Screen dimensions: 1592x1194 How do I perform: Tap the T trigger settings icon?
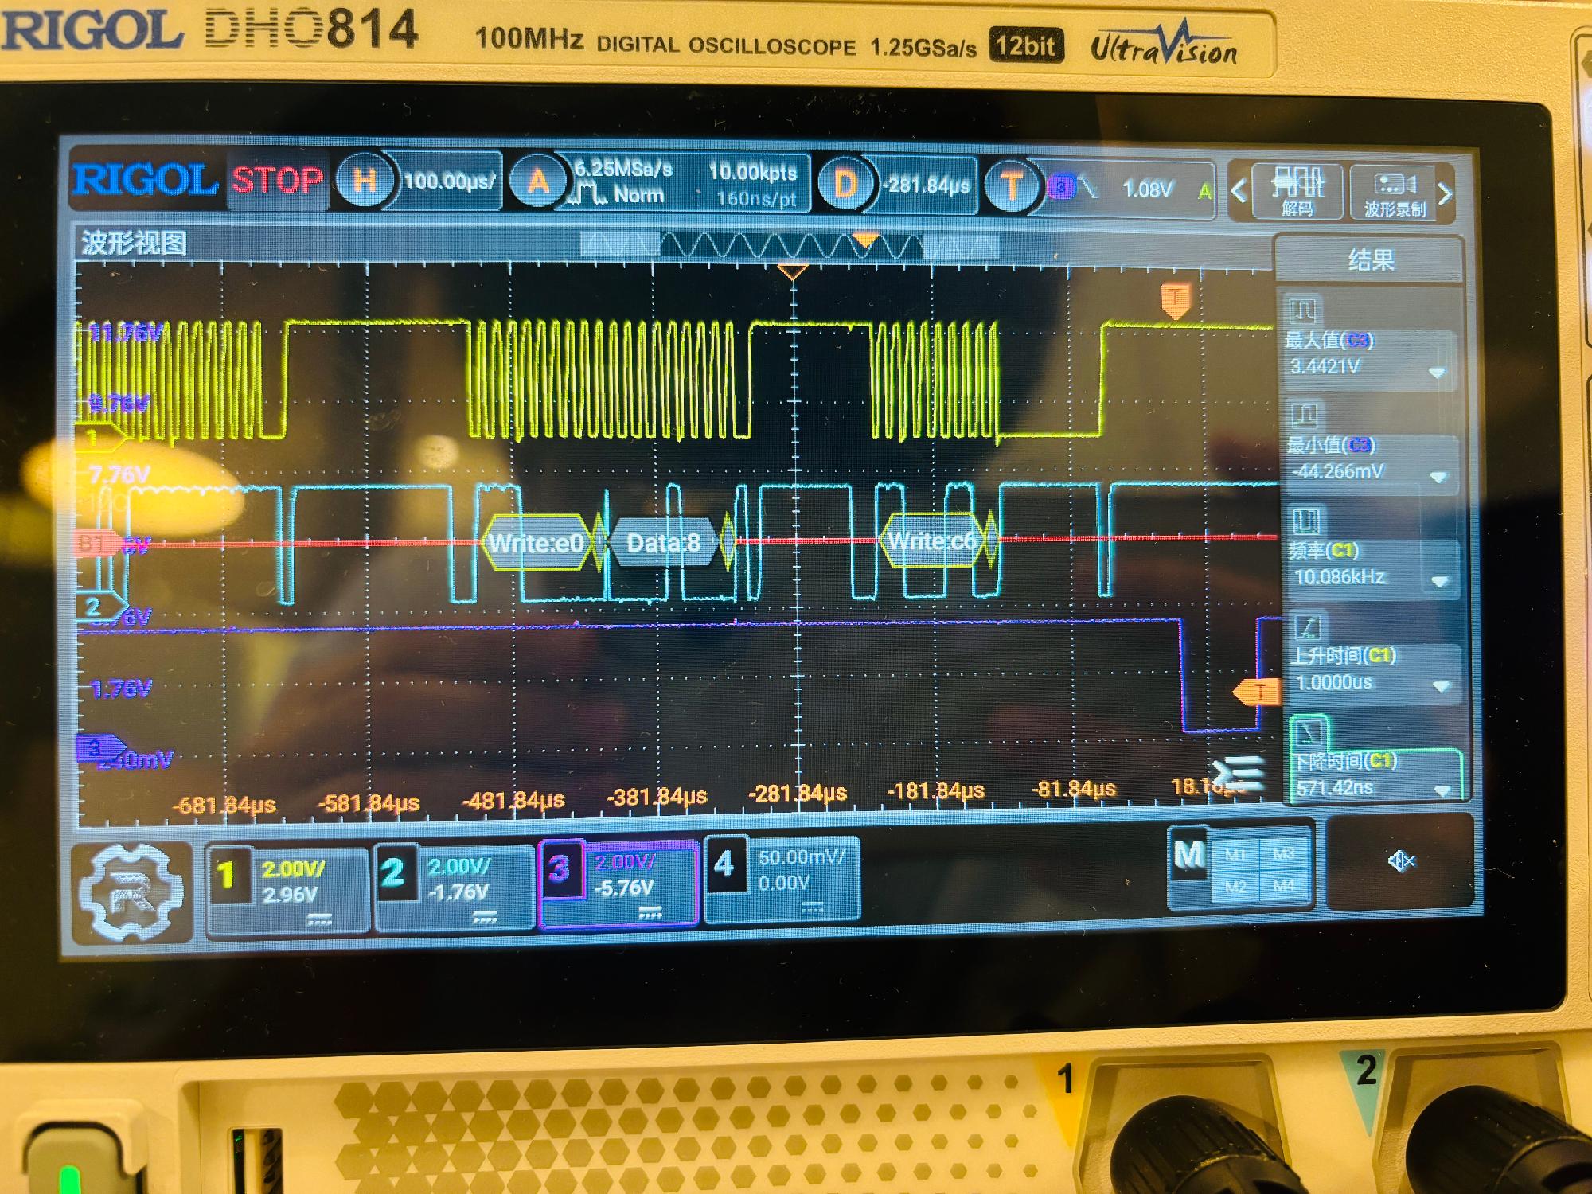[1012, 187]
